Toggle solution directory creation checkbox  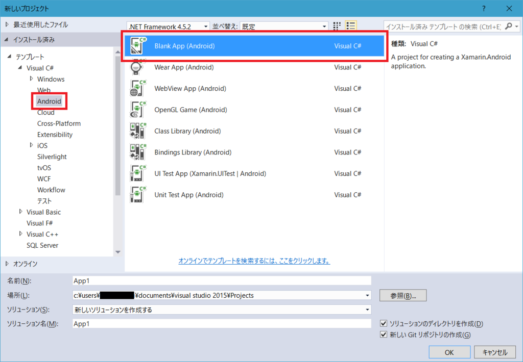pyautogui.click(x=384, y=323)
